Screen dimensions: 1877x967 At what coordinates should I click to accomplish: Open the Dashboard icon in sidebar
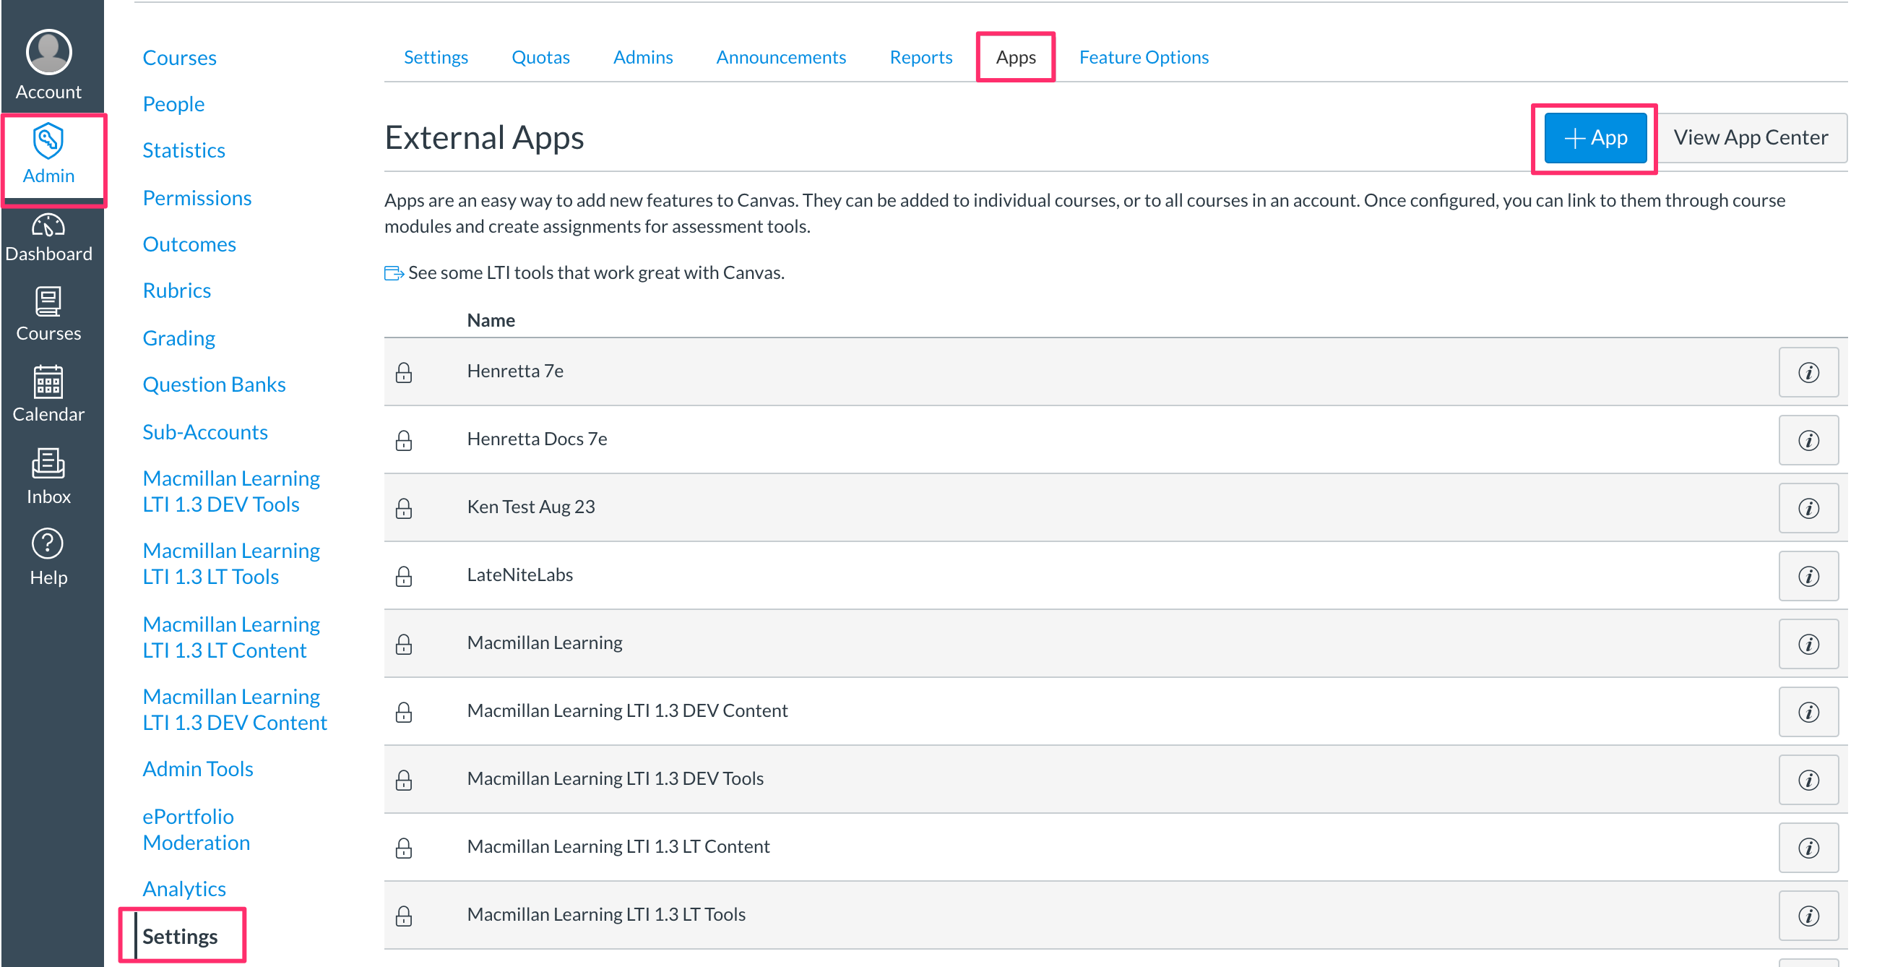(48, 228)
